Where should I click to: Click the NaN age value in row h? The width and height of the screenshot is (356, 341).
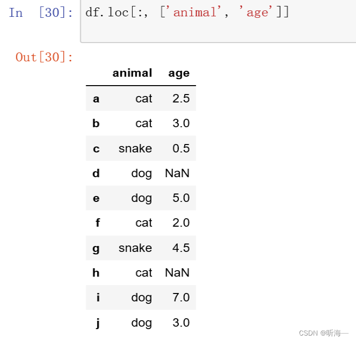coord(177,273)
